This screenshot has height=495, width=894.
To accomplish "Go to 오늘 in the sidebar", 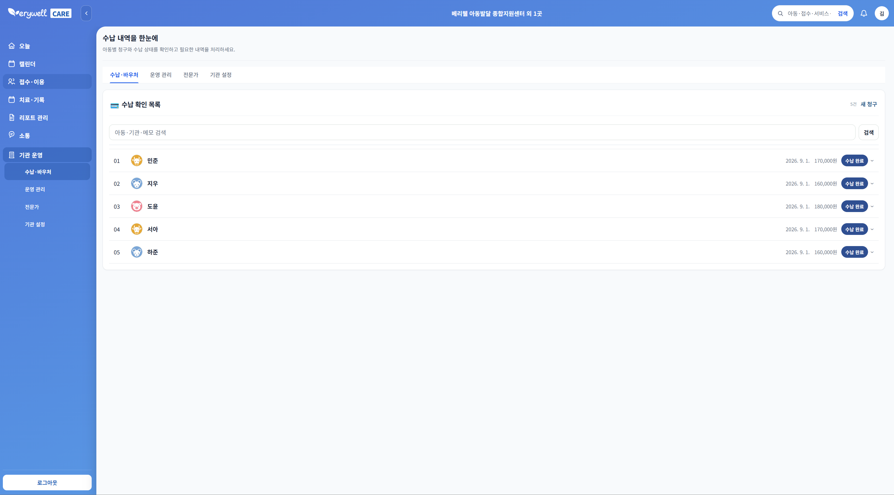I will pos(47,46).
